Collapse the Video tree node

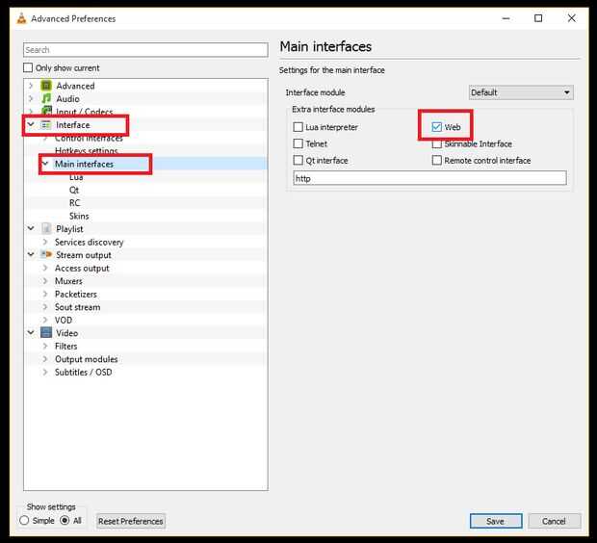(x=31, y=332)
